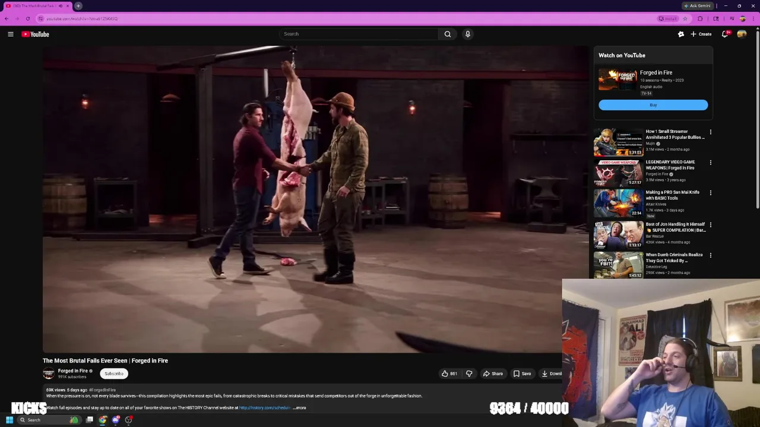Click the browser address bar URL
The height and width of the screenshot is (427, 760).
[x=82, y=18]
